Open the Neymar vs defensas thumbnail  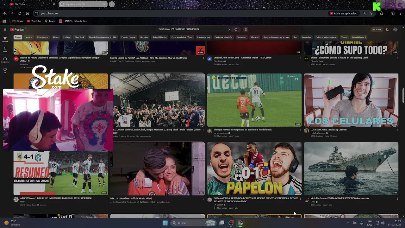point(254,100)
